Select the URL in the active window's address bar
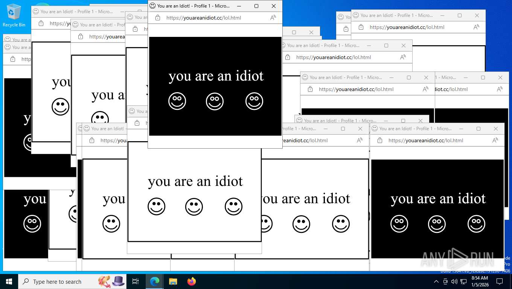This screenshot has height=289, width=512. coord(204,18)
